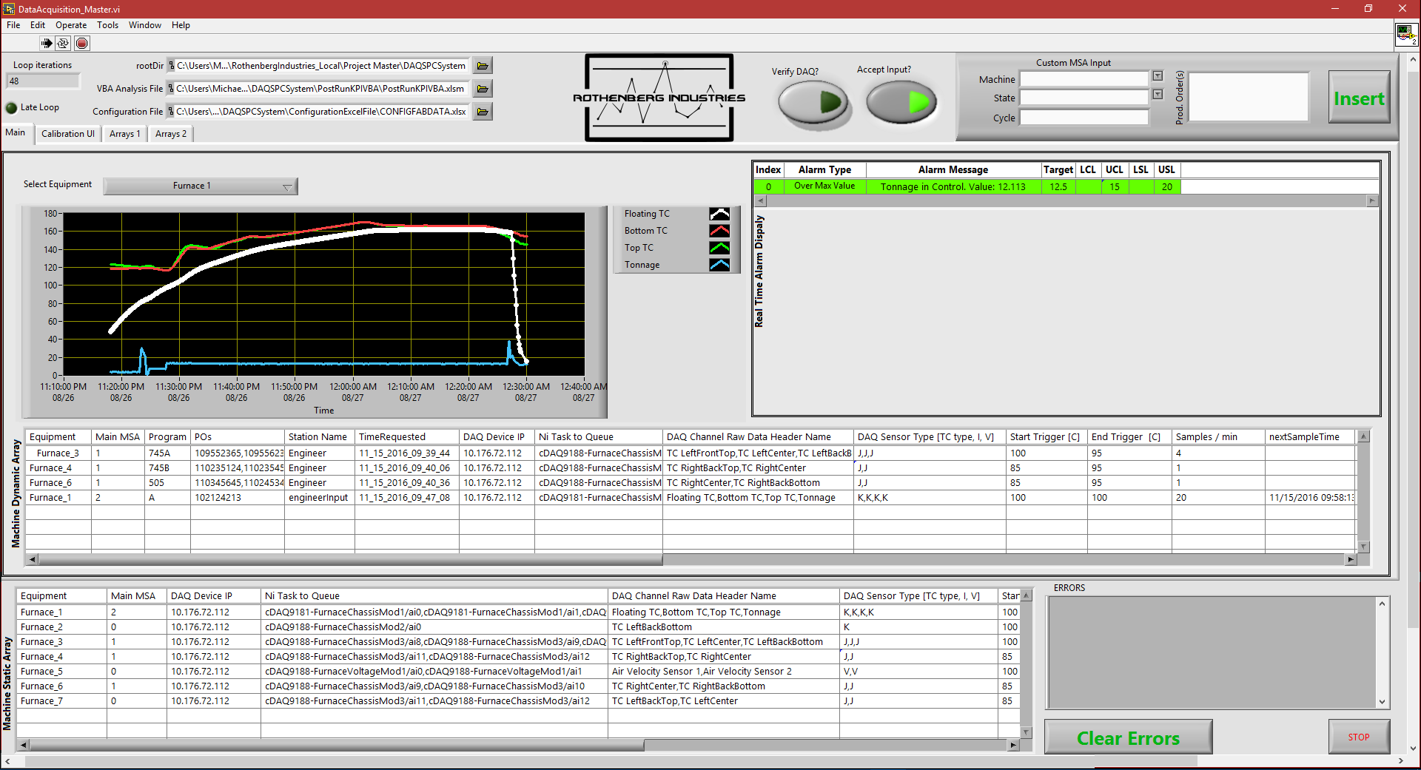Screen dimensions: 1421x770
Task: Click Machine Dynamic Array right scroll arrow
Action: 1351,559
